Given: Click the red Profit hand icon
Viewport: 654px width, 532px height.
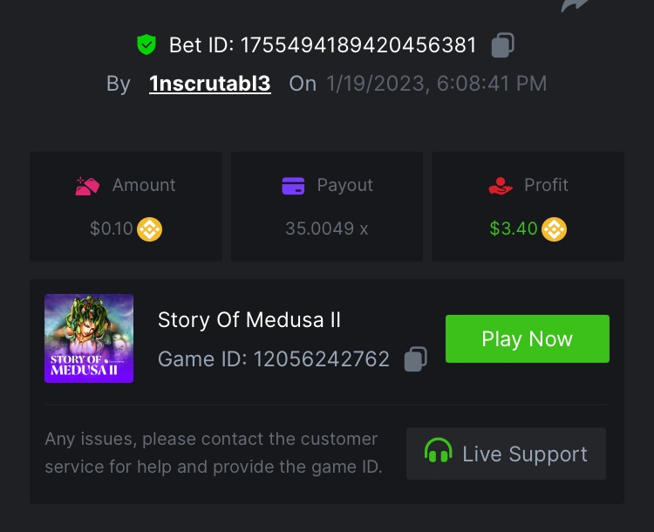Looking at the screenshot, I should point(501,186).
